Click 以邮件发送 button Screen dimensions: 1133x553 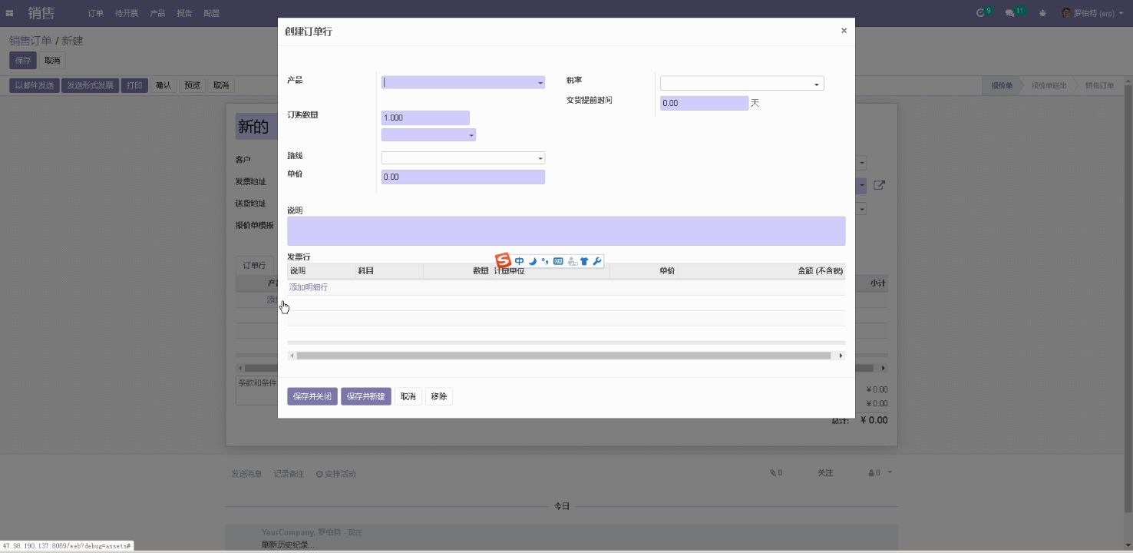35,85
